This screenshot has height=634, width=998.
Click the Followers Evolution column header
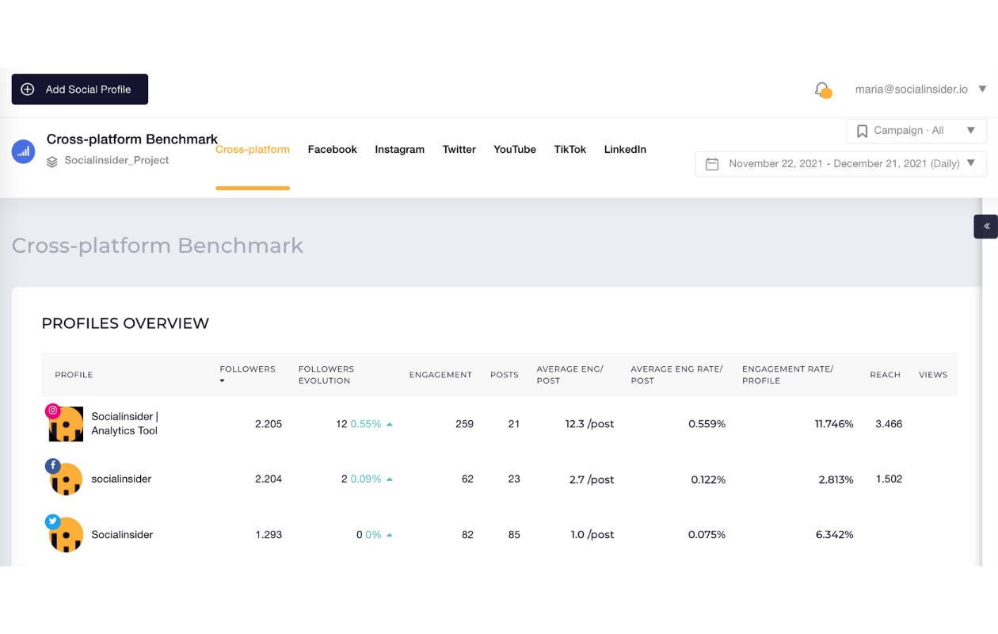pyautogui.click(x=326, y=375)
